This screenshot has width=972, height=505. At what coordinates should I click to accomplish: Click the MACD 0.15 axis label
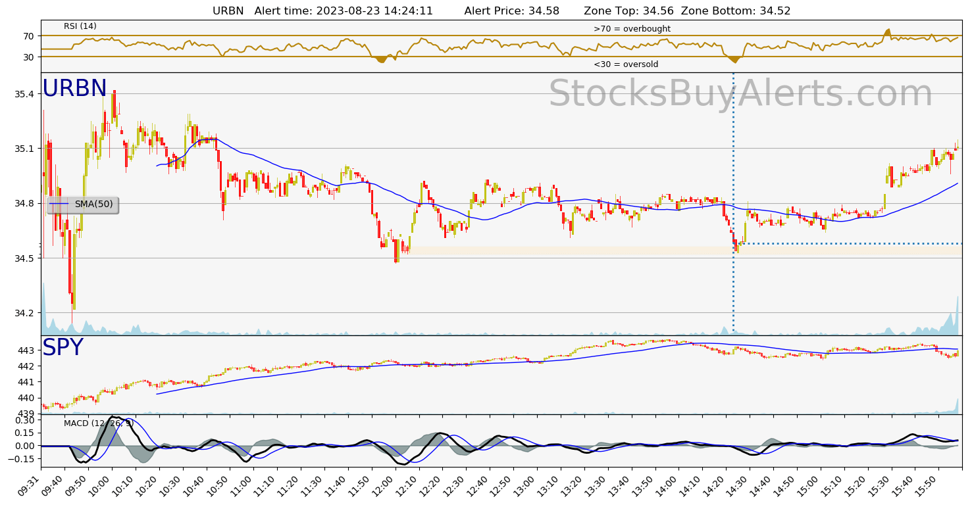coord(23,433)
